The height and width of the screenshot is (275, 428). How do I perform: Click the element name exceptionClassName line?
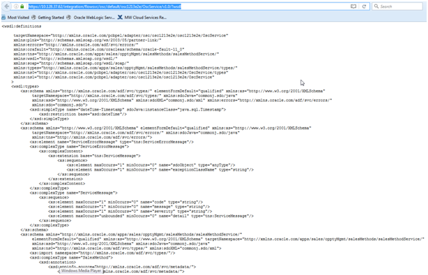pyautogui.click(x=160, y=170)
